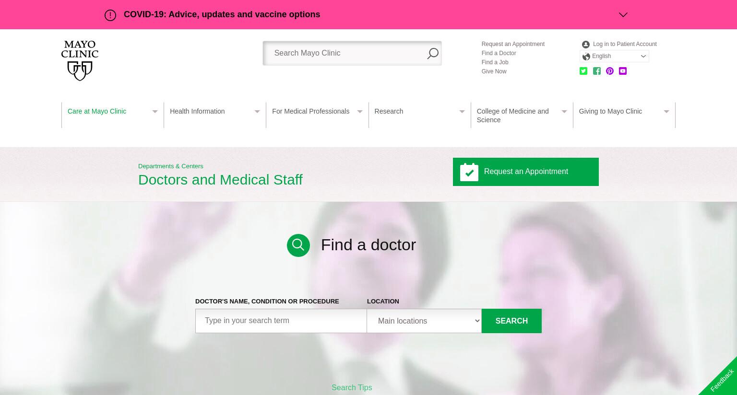Expand the COVID-19 banner chevron

(x=623, y=15)
